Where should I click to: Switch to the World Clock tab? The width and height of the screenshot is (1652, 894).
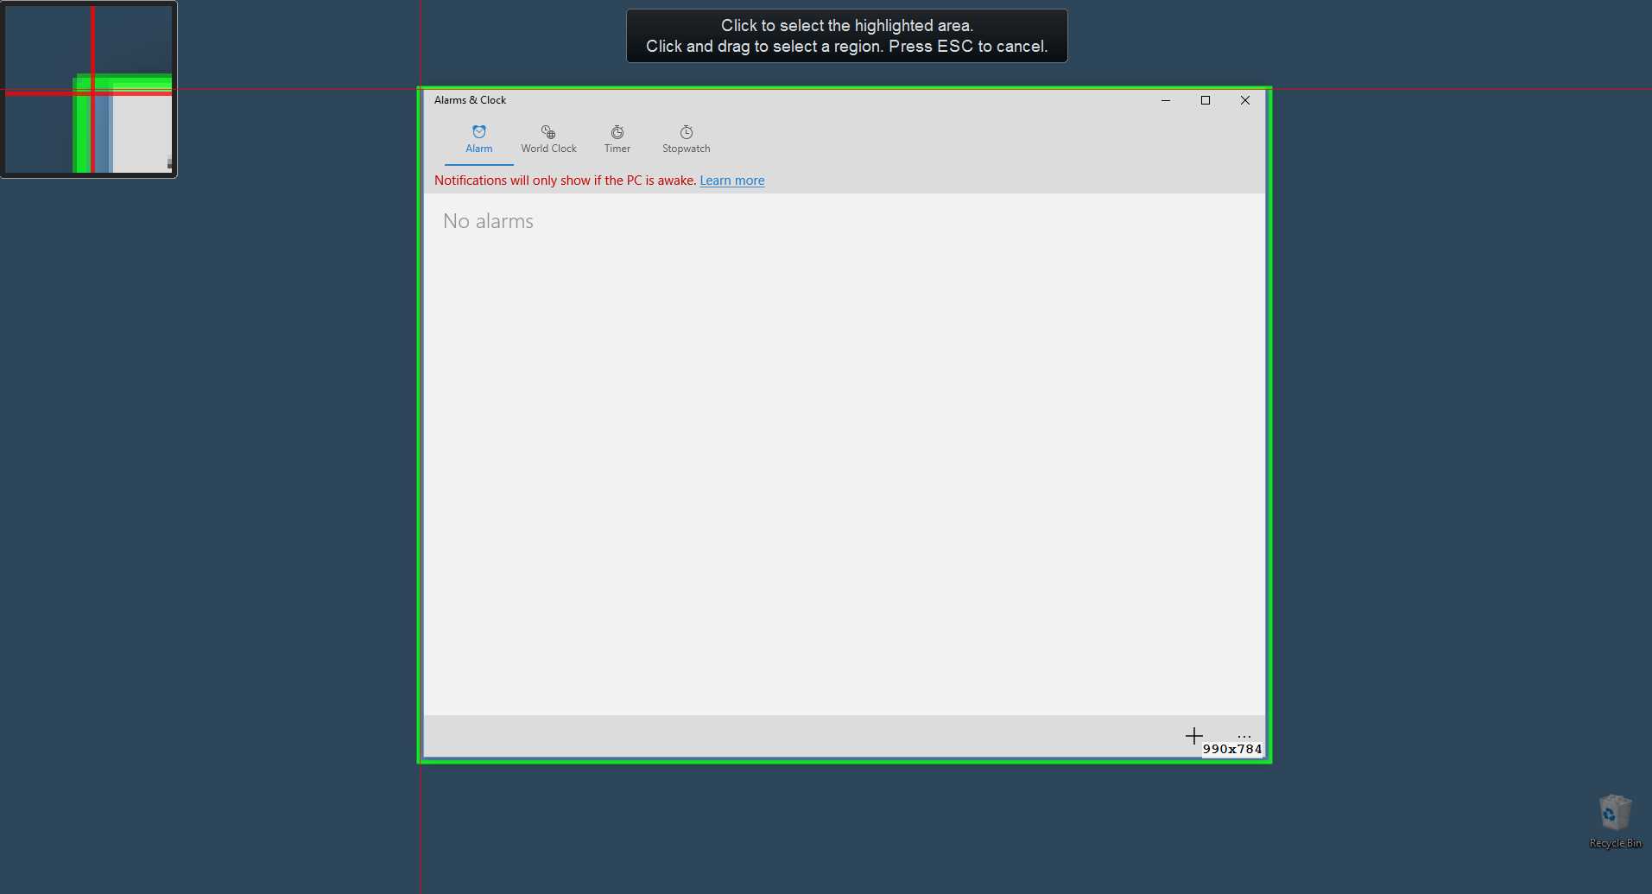pos(548,139)
